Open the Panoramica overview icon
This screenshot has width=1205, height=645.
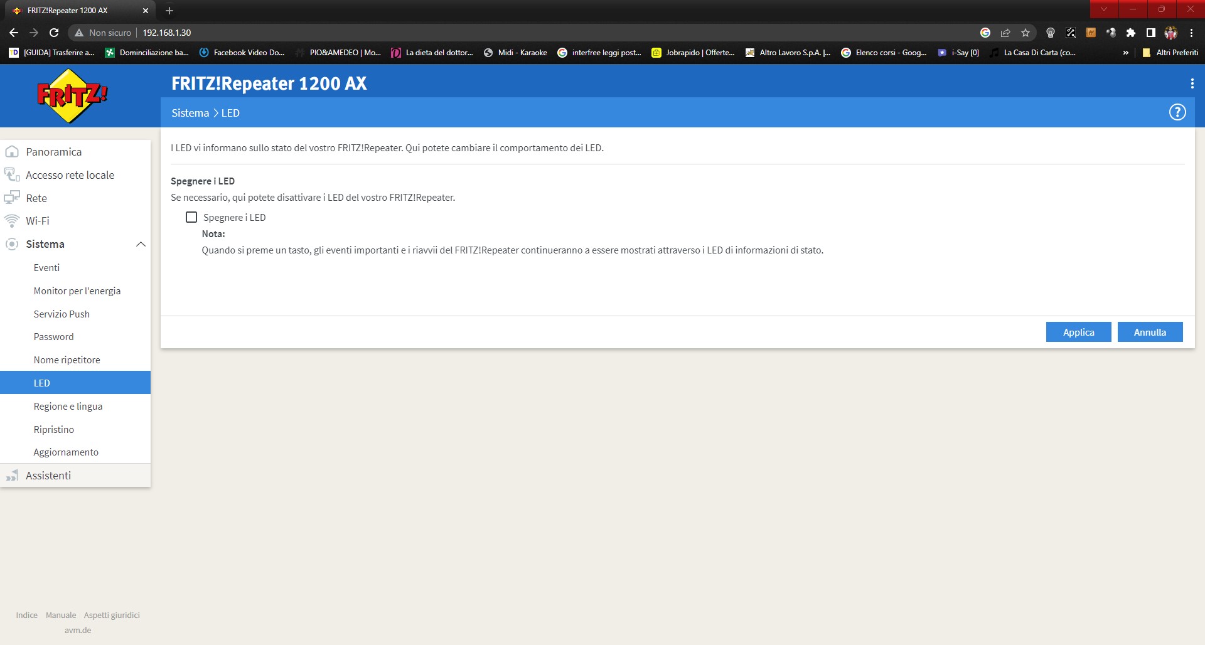point(12,152)
